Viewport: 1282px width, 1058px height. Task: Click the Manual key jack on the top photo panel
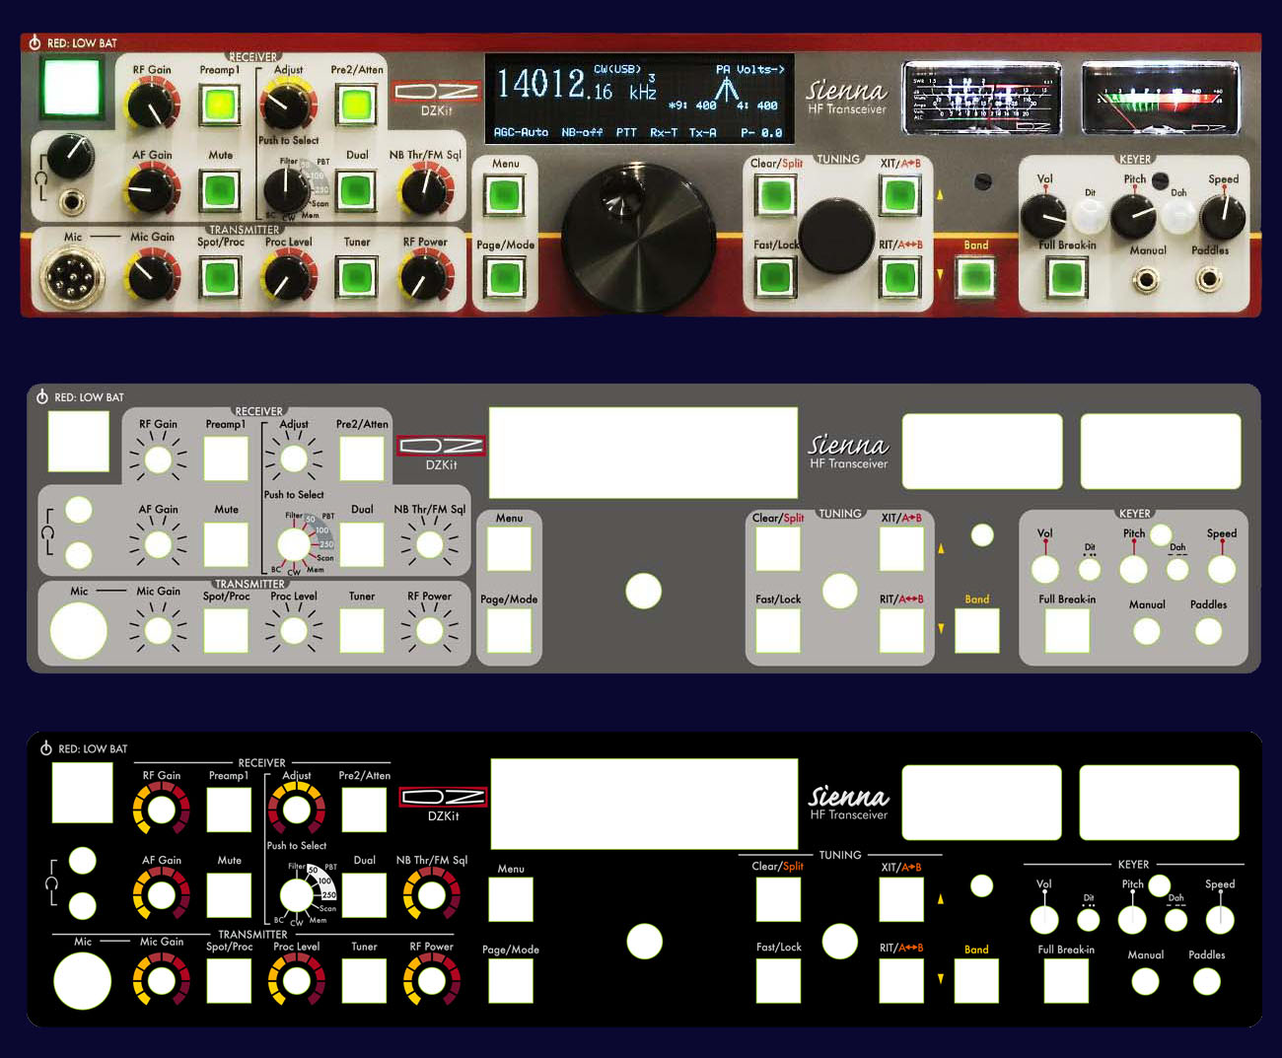1145,280
